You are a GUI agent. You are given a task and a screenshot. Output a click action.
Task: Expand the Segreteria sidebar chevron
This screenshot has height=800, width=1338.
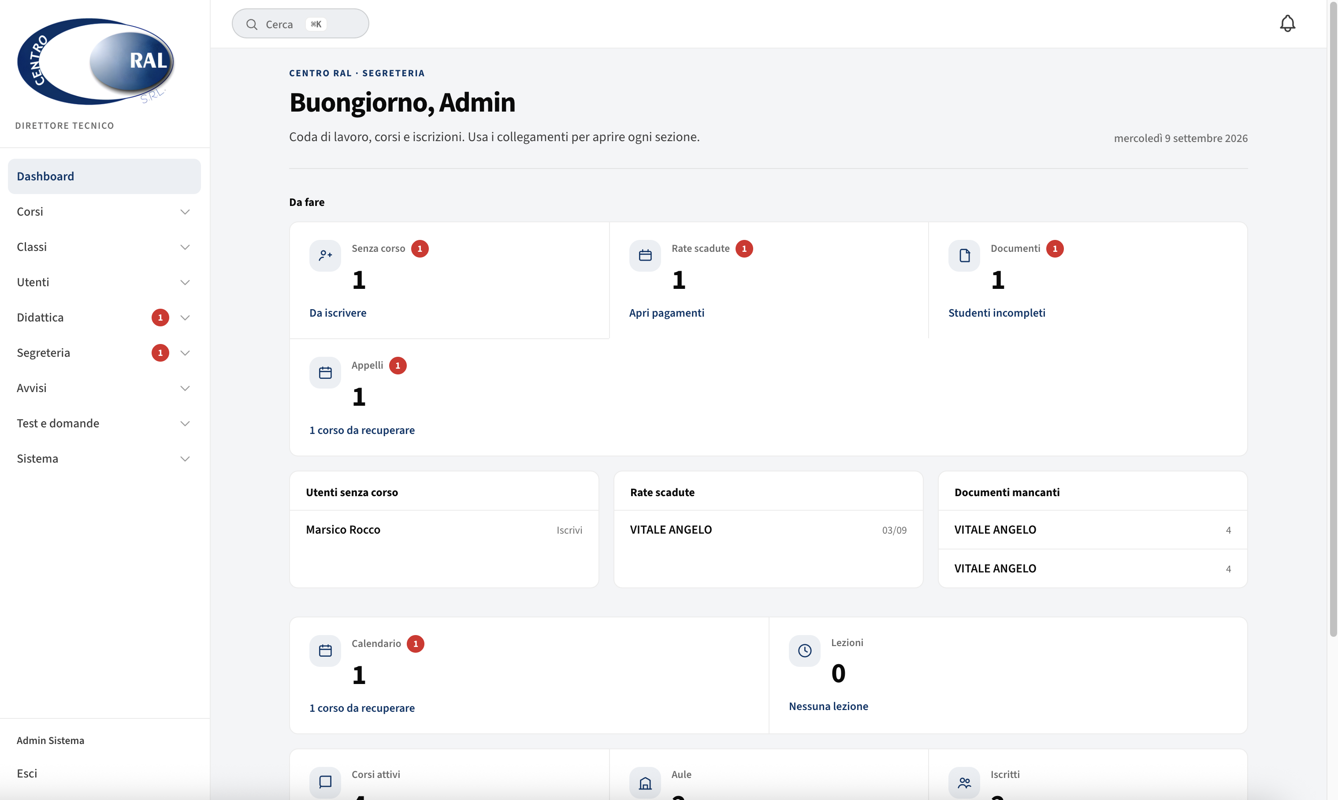[185, 353]
